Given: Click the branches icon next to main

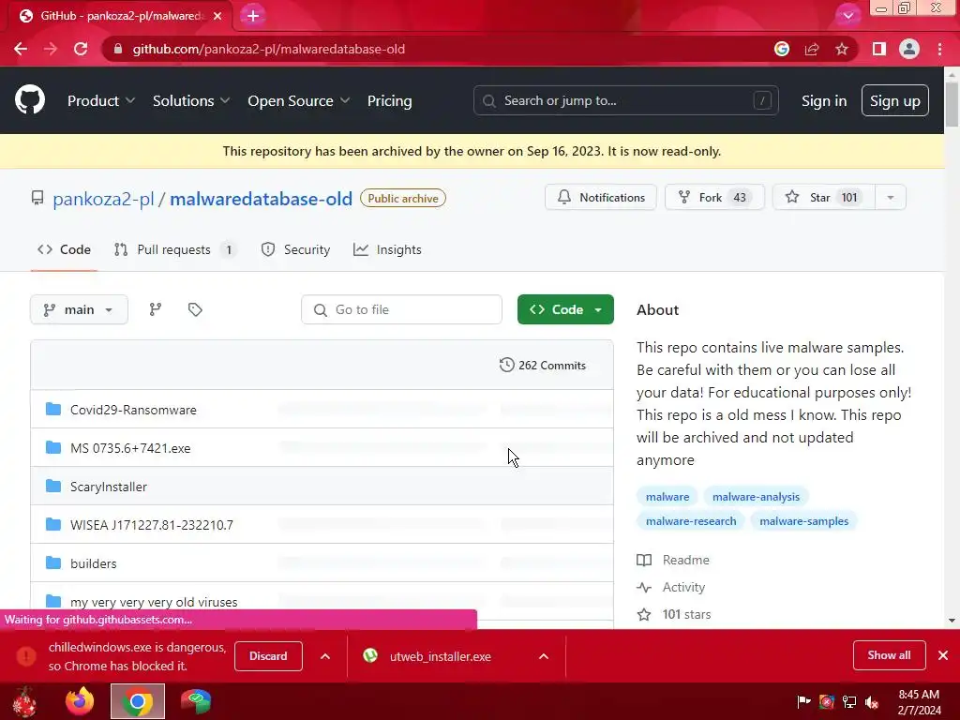Looking at the screenshot, I should point(156,309).
